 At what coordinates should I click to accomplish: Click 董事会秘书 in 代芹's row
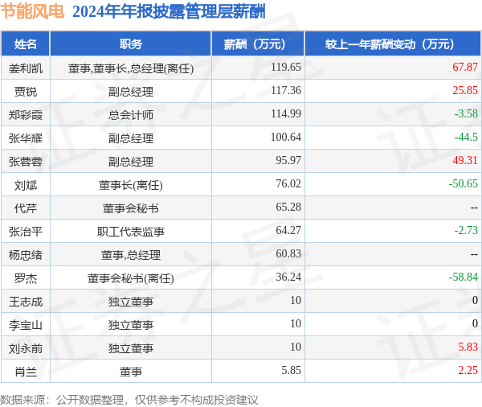[x=131, y=208]
